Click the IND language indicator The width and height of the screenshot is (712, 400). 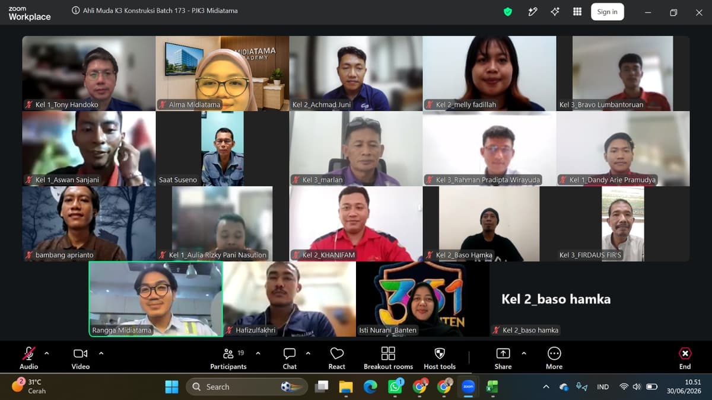coord(603,387)
